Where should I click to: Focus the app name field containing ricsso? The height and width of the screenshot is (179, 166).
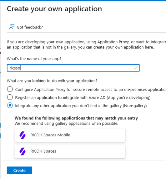(73, 68)
